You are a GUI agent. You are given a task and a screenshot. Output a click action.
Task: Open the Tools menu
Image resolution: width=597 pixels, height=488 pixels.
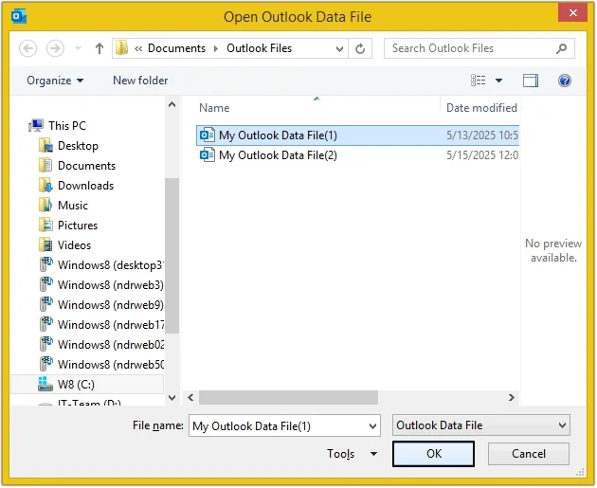tap(341, 454)
